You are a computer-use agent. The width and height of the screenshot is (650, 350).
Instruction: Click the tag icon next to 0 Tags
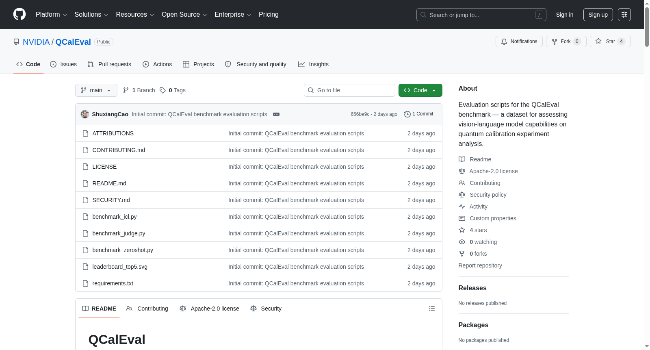(x=162, y=90)
